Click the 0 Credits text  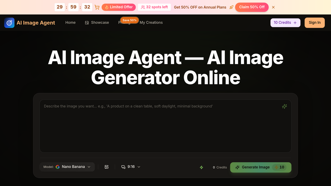220,167
